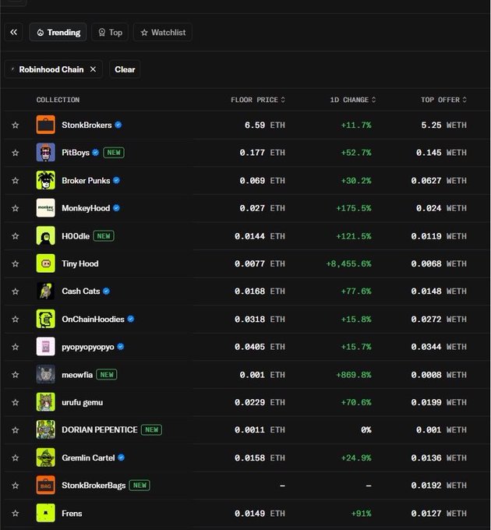Toggle watchlist star for Cash Cats
This screenshot has width=491, height=530.
(x=16, y=291)
